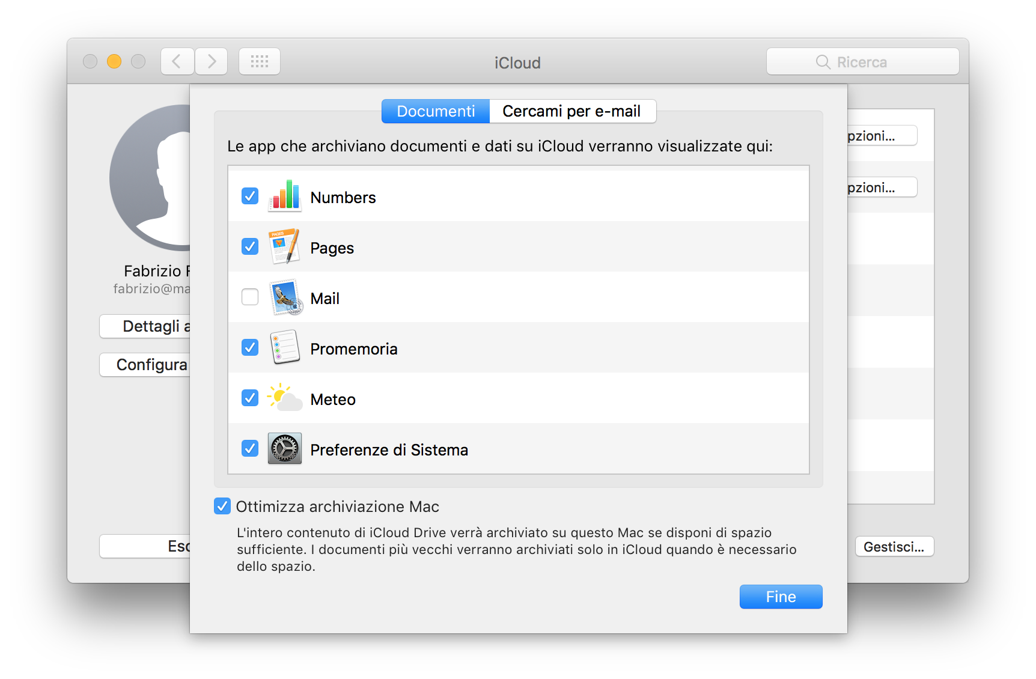
Task: Focus the Ricerca search field
Action: click(x=862, y=61)
